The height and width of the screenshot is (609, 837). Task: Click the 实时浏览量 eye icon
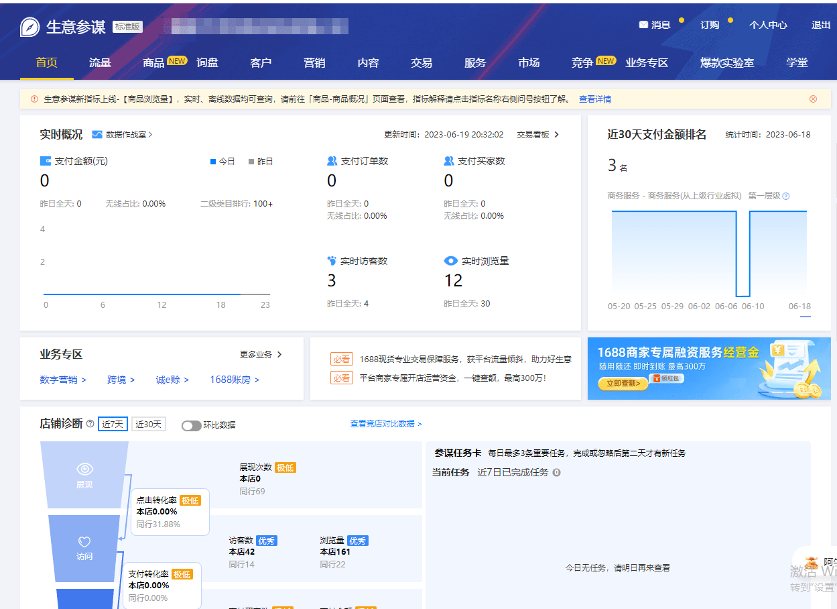click(x=450, y=261)
